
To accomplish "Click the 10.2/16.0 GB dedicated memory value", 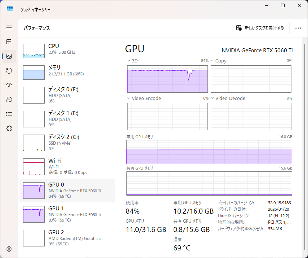I will [x=193, y=211].
